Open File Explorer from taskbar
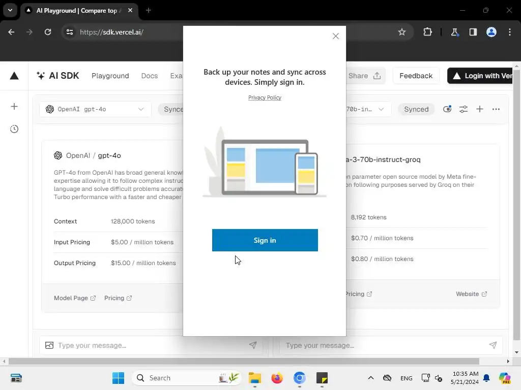521x390 pixels. click(x=255, y=378)
